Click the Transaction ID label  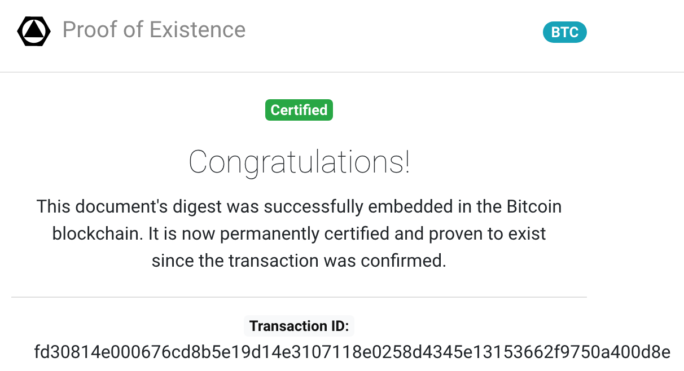pyautogui.click(x=299, y=326)
